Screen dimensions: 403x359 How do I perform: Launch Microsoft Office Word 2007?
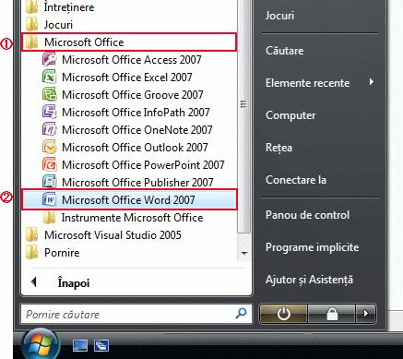(x=129, y=200)
